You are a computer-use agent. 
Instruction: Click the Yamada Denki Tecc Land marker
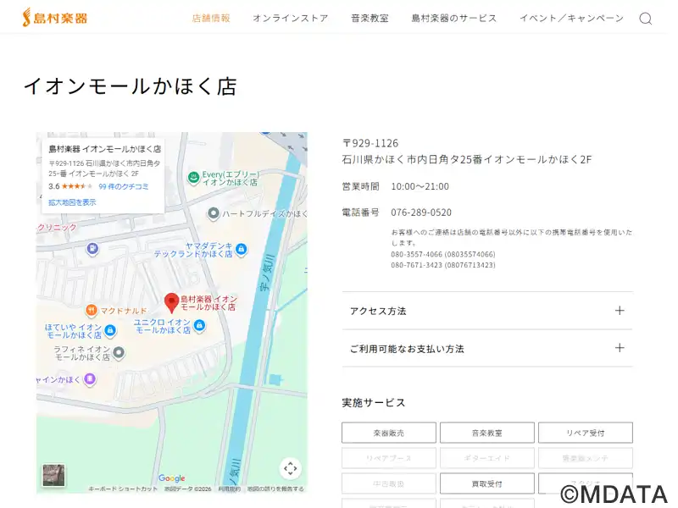(x=242, y=249)
